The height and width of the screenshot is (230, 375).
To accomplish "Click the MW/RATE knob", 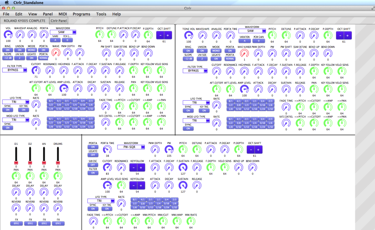I will point(191,221).
